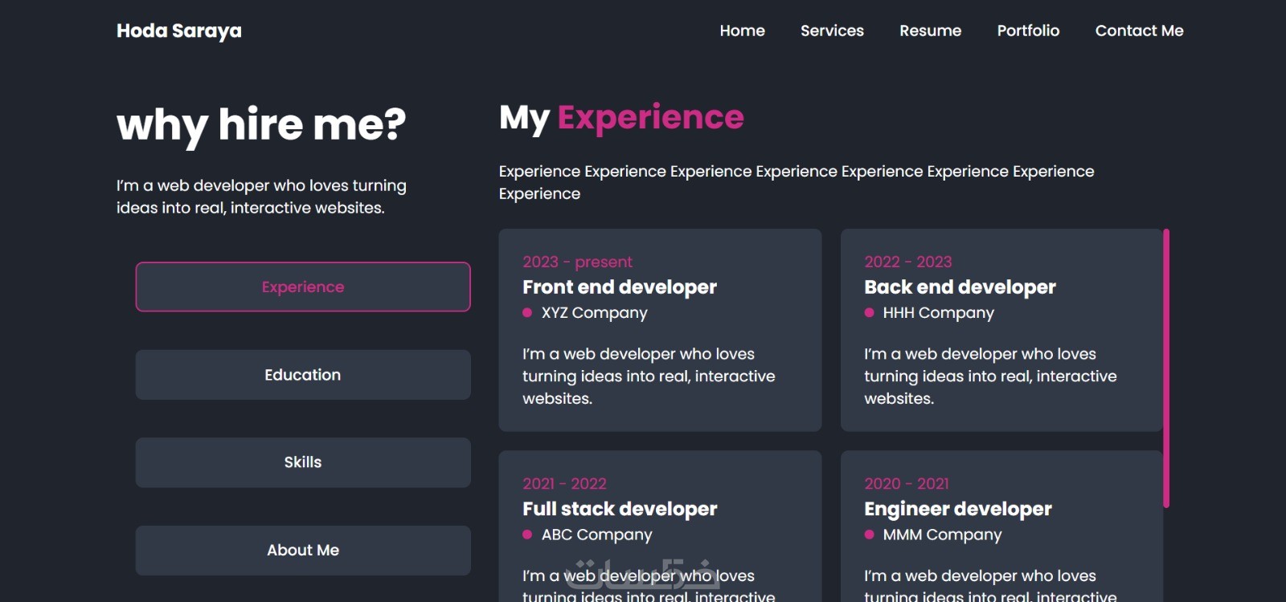Click the pink bullet beside XYZ Company

coord(527,313)
